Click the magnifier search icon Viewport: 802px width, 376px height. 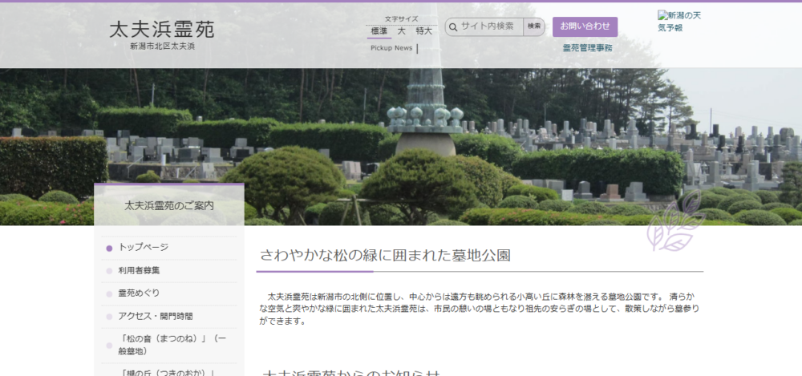pos(452,27)
